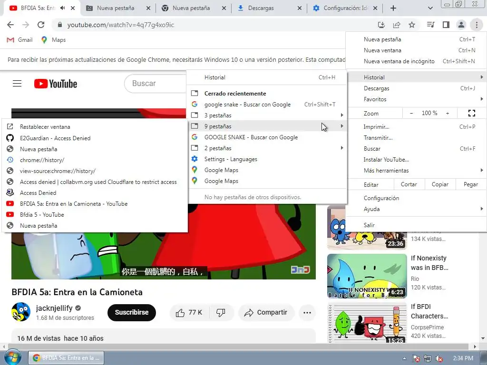Expand Más herramientas submenu
The width and height of the screenshot is (487, 365).
(416, 171)
